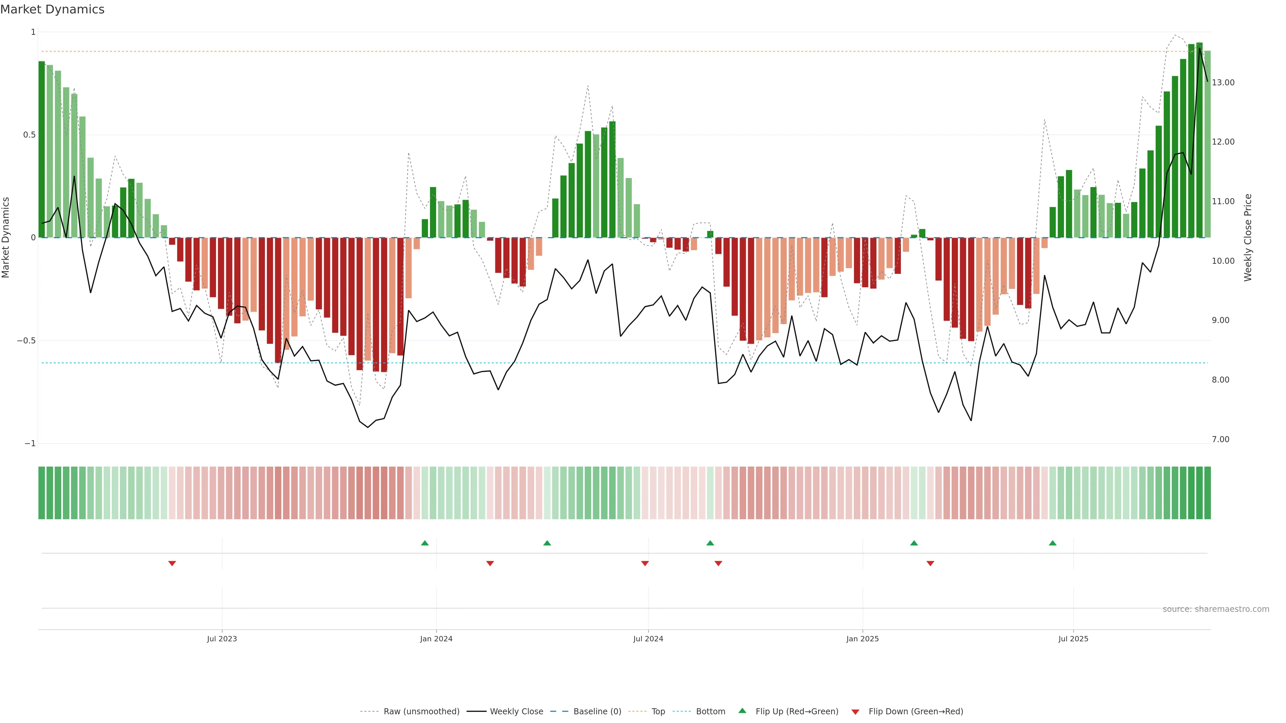Click the Weekly Close Price axis title
This screenshot has height=723, width=1286.
click(x=1248, y=238)
